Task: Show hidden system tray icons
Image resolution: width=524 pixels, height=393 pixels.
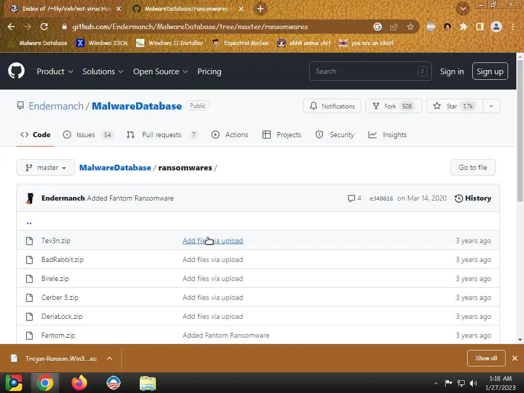Action: 436,384
